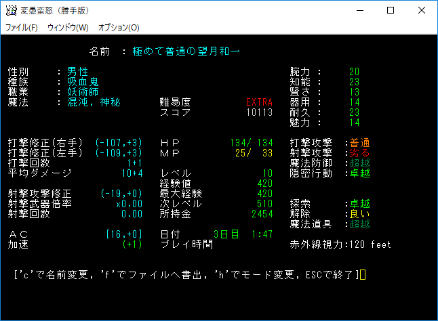Viewport: 438px width, 321px height.
Task: Click the yellow cursor after the prompt
Action: click(x=363, y=274)
